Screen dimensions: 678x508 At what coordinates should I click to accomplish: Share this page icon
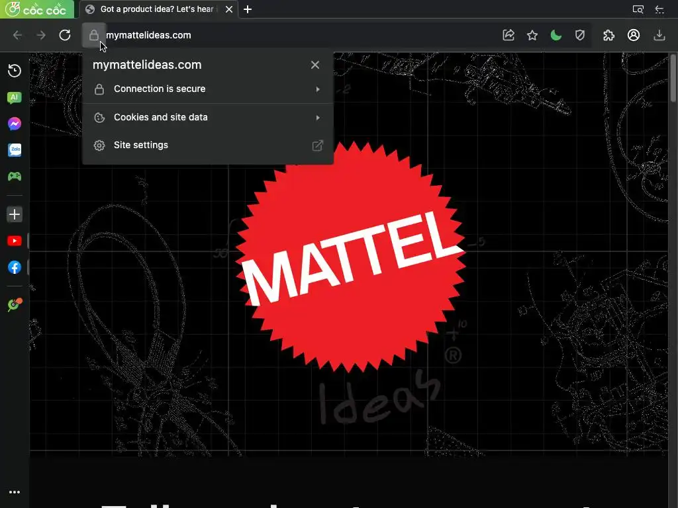pos(508,35)
